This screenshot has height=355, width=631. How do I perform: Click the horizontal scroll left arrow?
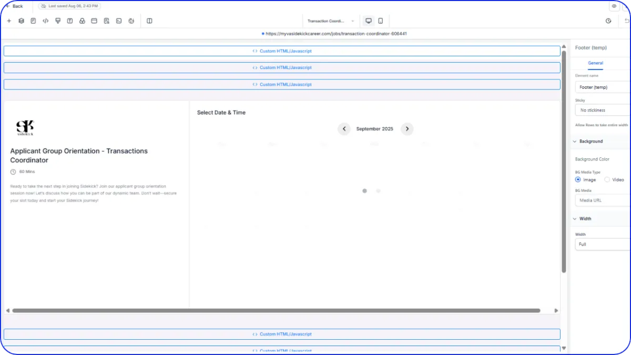(x=7, y=311)
